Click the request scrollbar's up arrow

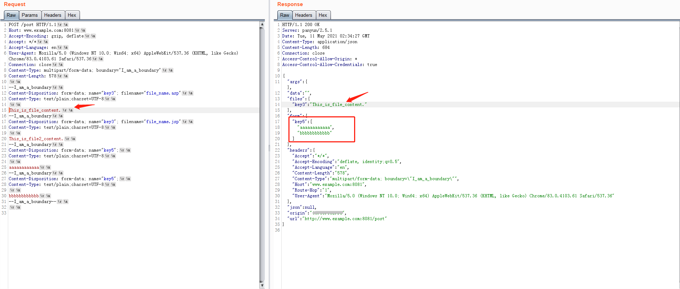tap(262, 24)
